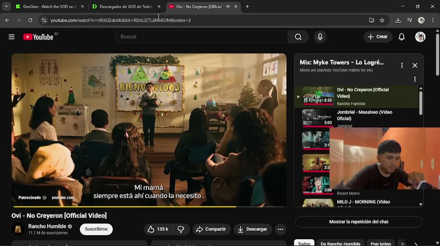Click the search magnifier button

coord(298,37)
